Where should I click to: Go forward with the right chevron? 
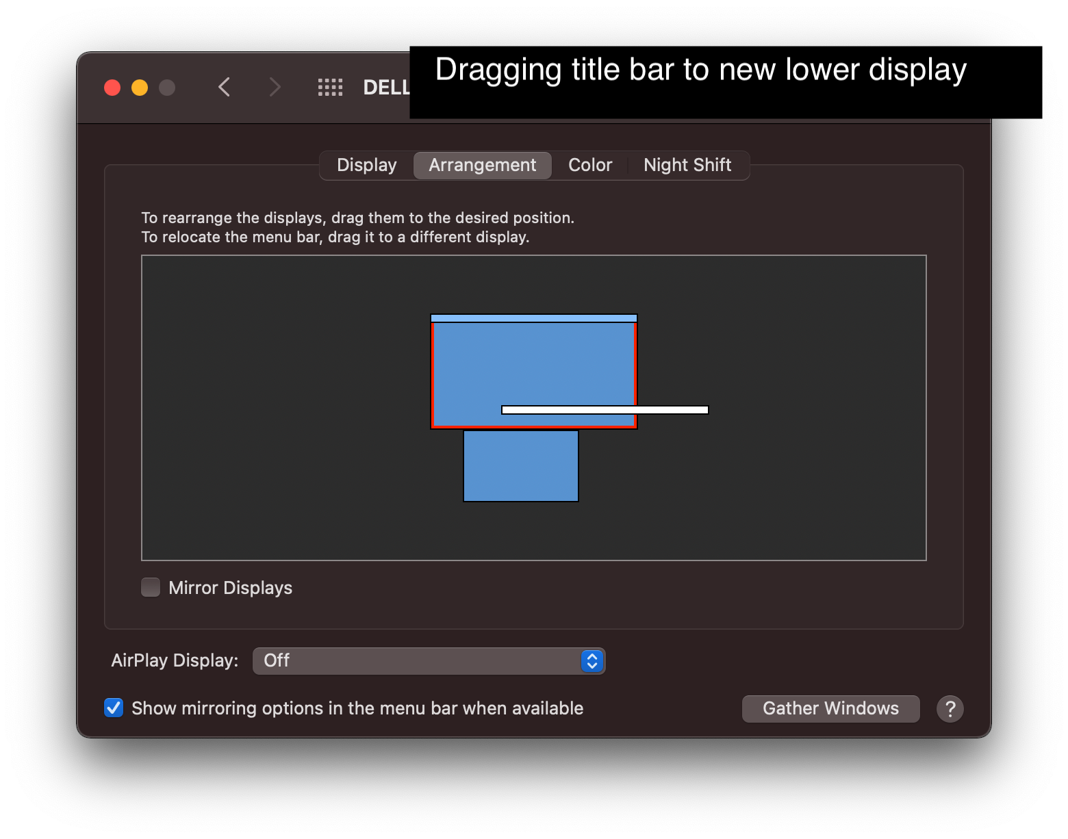[275, 87]
